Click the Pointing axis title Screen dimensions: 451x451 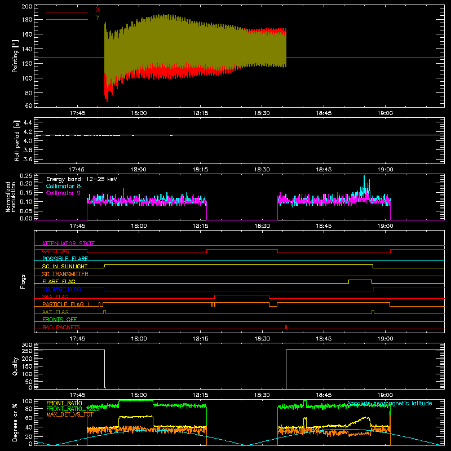coord(15,56)
